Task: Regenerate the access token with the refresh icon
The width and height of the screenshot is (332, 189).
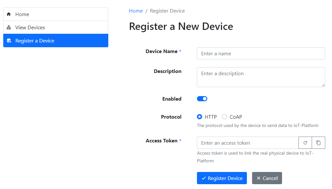Action: click(305, 143)
